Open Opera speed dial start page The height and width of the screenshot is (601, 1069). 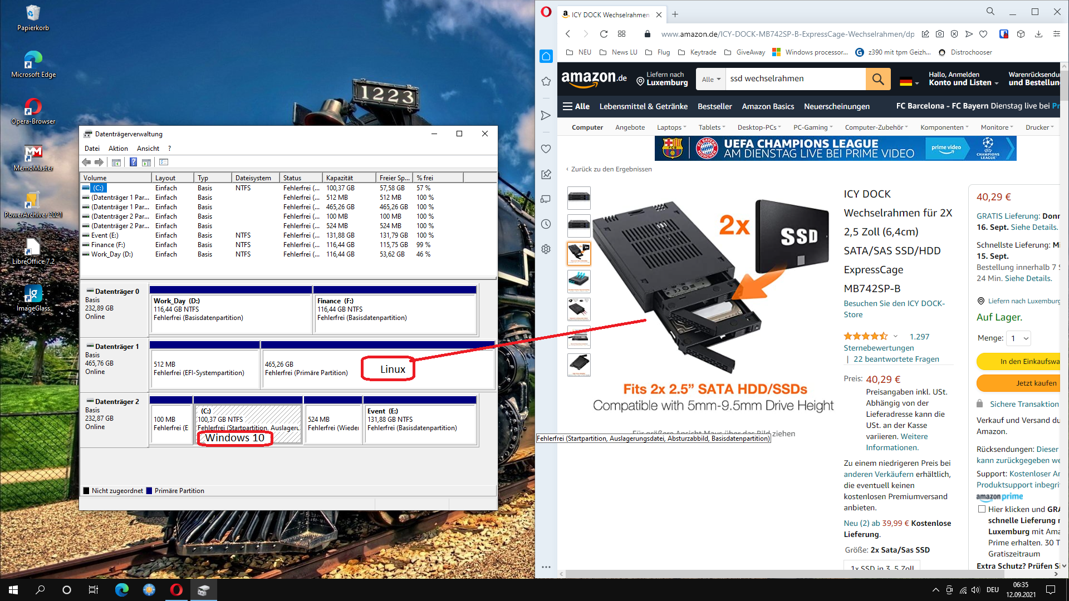point(621,34)
